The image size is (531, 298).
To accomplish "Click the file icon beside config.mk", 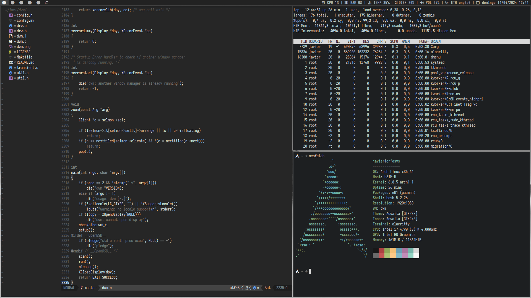I will coord(11,20).
